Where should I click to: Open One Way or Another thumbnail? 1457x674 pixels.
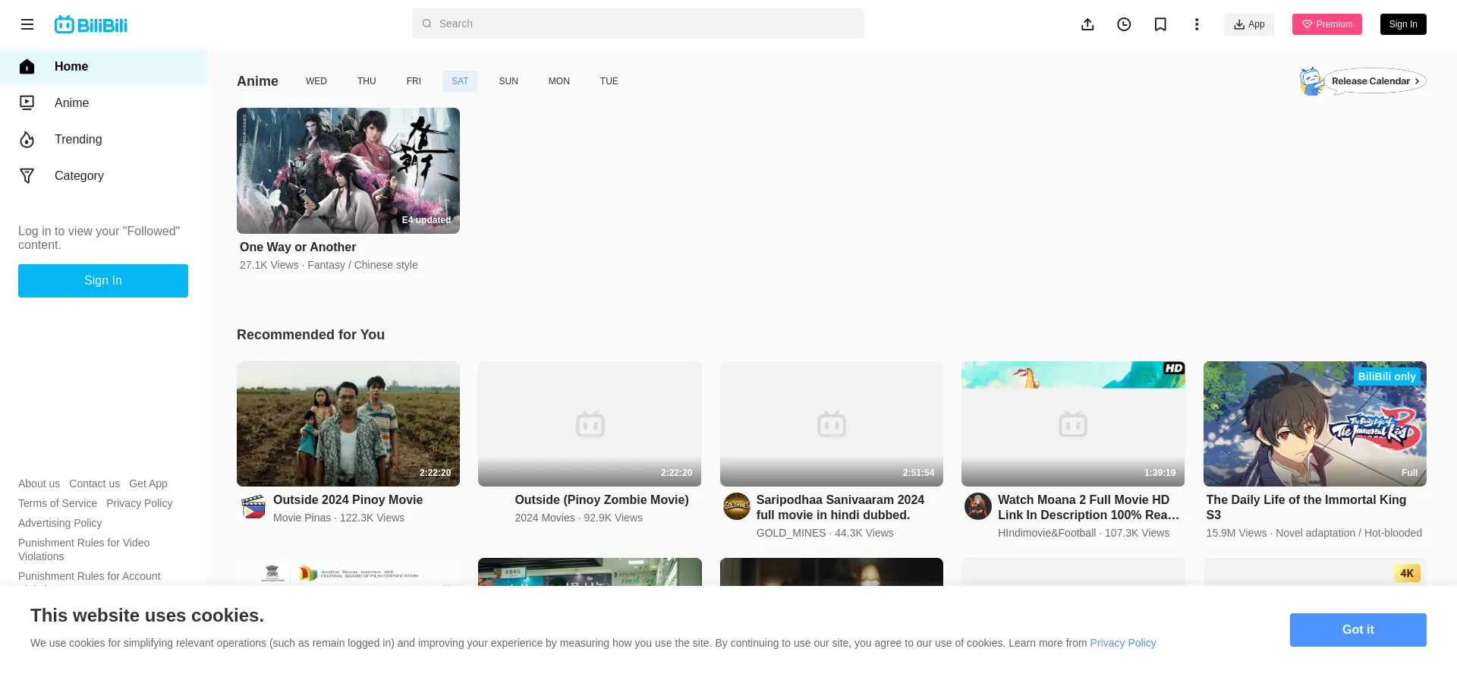click(348, 171)
